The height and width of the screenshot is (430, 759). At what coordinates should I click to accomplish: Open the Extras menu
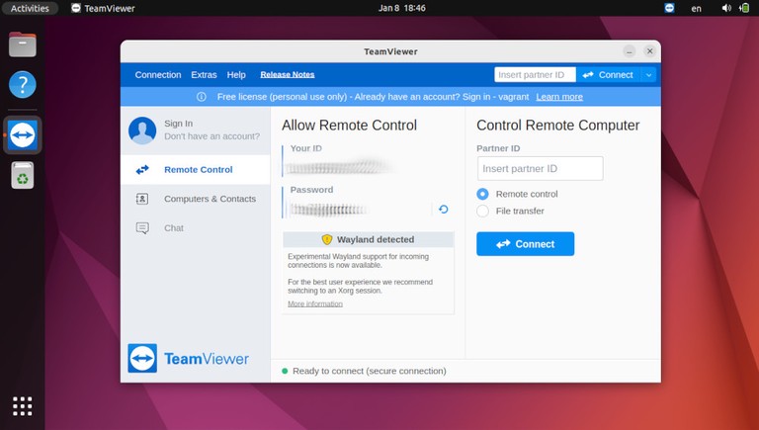(x=204, y=75)
